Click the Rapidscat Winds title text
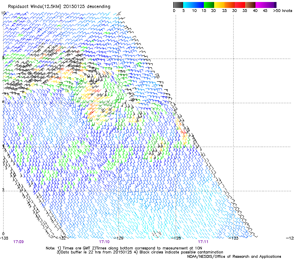The image size is (294, 259). click(59, 7)
